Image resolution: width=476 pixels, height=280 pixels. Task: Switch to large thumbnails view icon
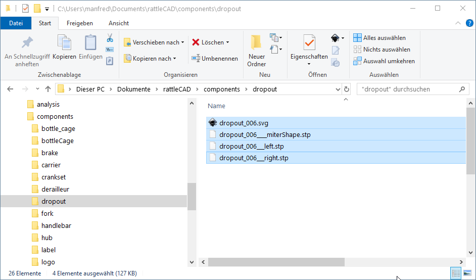click(x=468, y=273)
